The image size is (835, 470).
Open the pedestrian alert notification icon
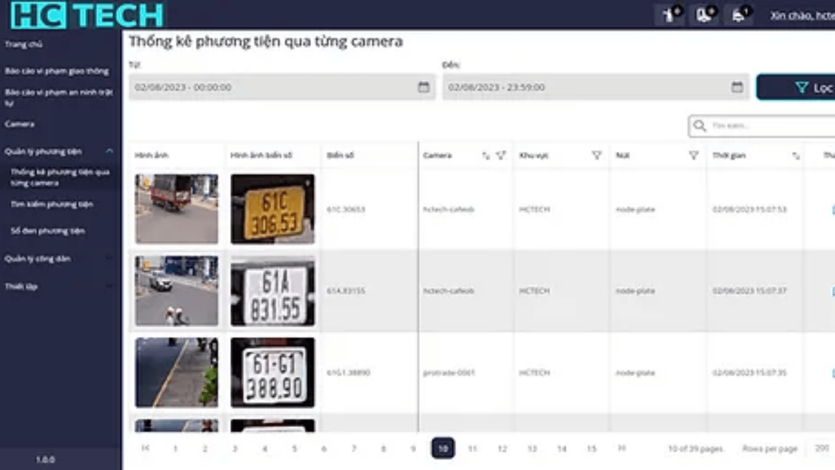pos(670,15)
